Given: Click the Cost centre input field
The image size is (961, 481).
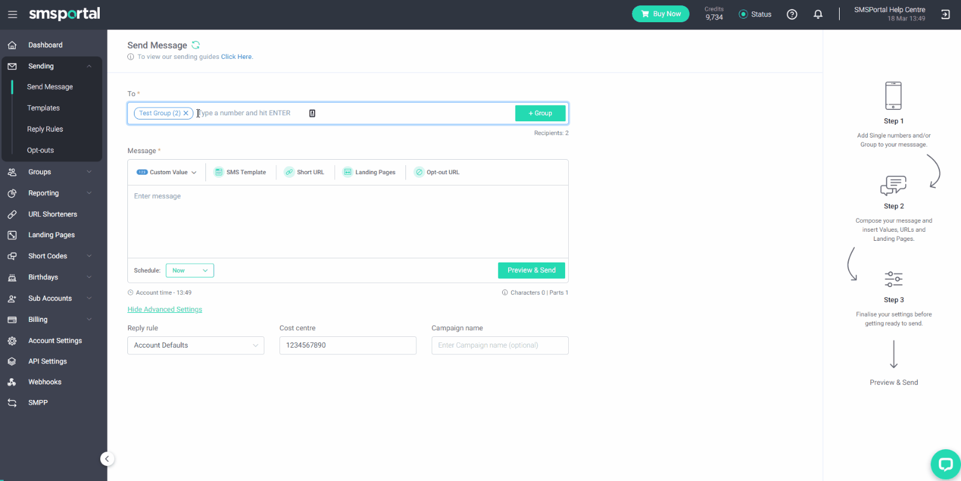Looking at the screenshot, I should [x=348, y=345].
